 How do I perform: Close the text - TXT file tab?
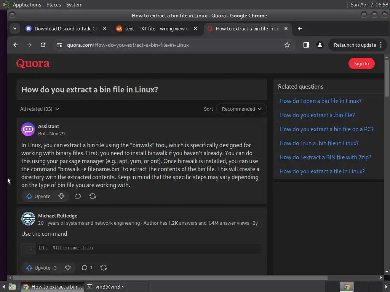coord(195,29)
